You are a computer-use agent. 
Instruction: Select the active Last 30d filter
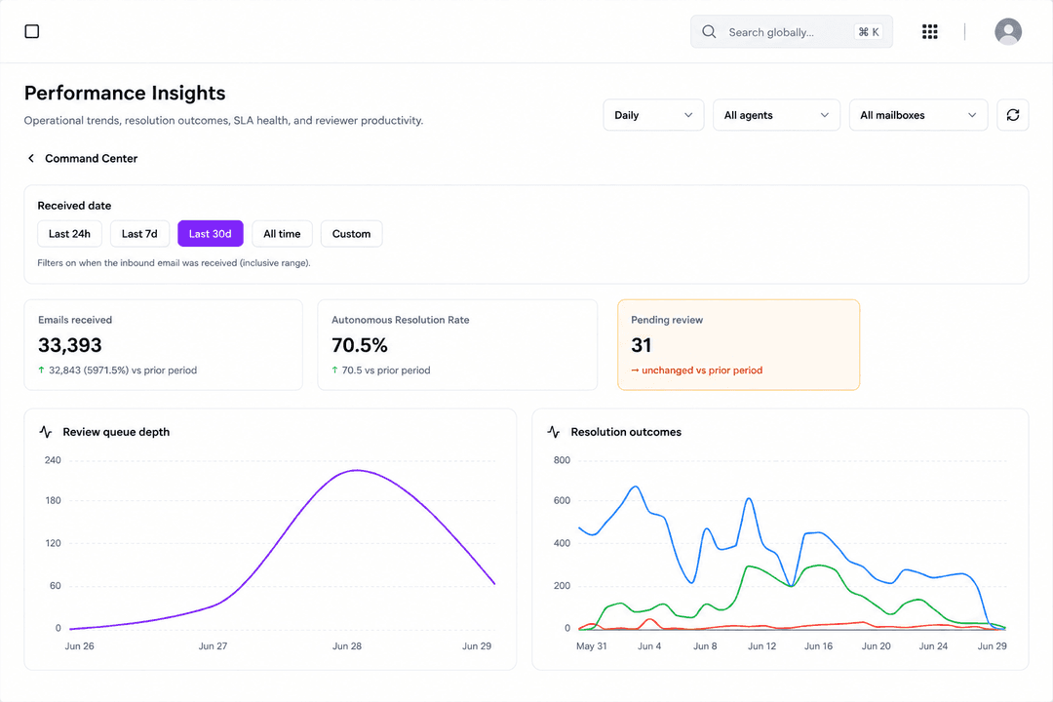[x=211, y=234]
